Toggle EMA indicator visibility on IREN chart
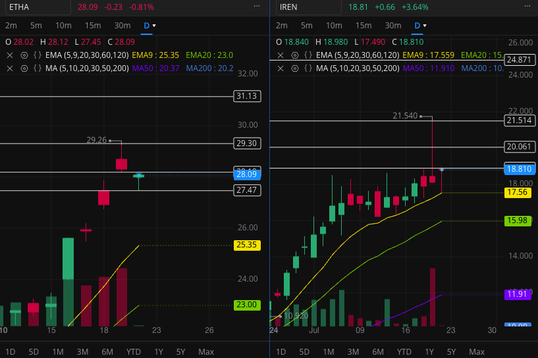538x358 pixels. point(295,55)
